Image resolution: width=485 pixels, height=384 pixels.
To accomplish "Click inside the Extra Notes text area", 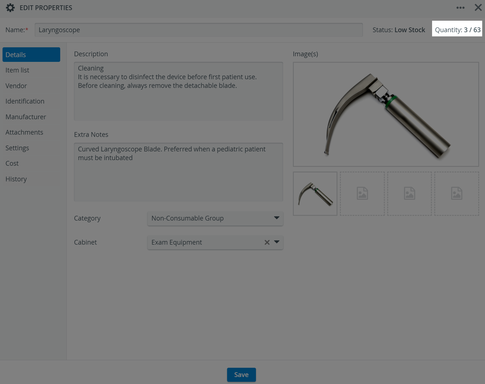I will click(x=178, y=172).
